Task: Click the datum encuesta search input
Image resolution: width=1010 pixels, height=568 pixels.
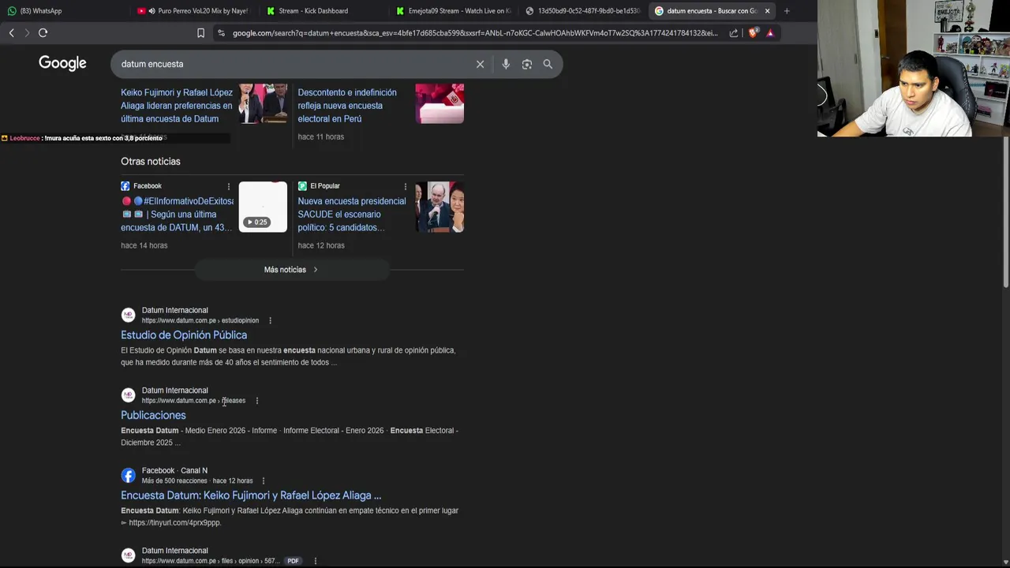Action: pyautogui.click(x=292, y=64)
